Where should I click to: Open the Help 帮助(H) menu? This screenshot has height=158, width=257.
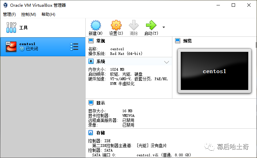48,14
